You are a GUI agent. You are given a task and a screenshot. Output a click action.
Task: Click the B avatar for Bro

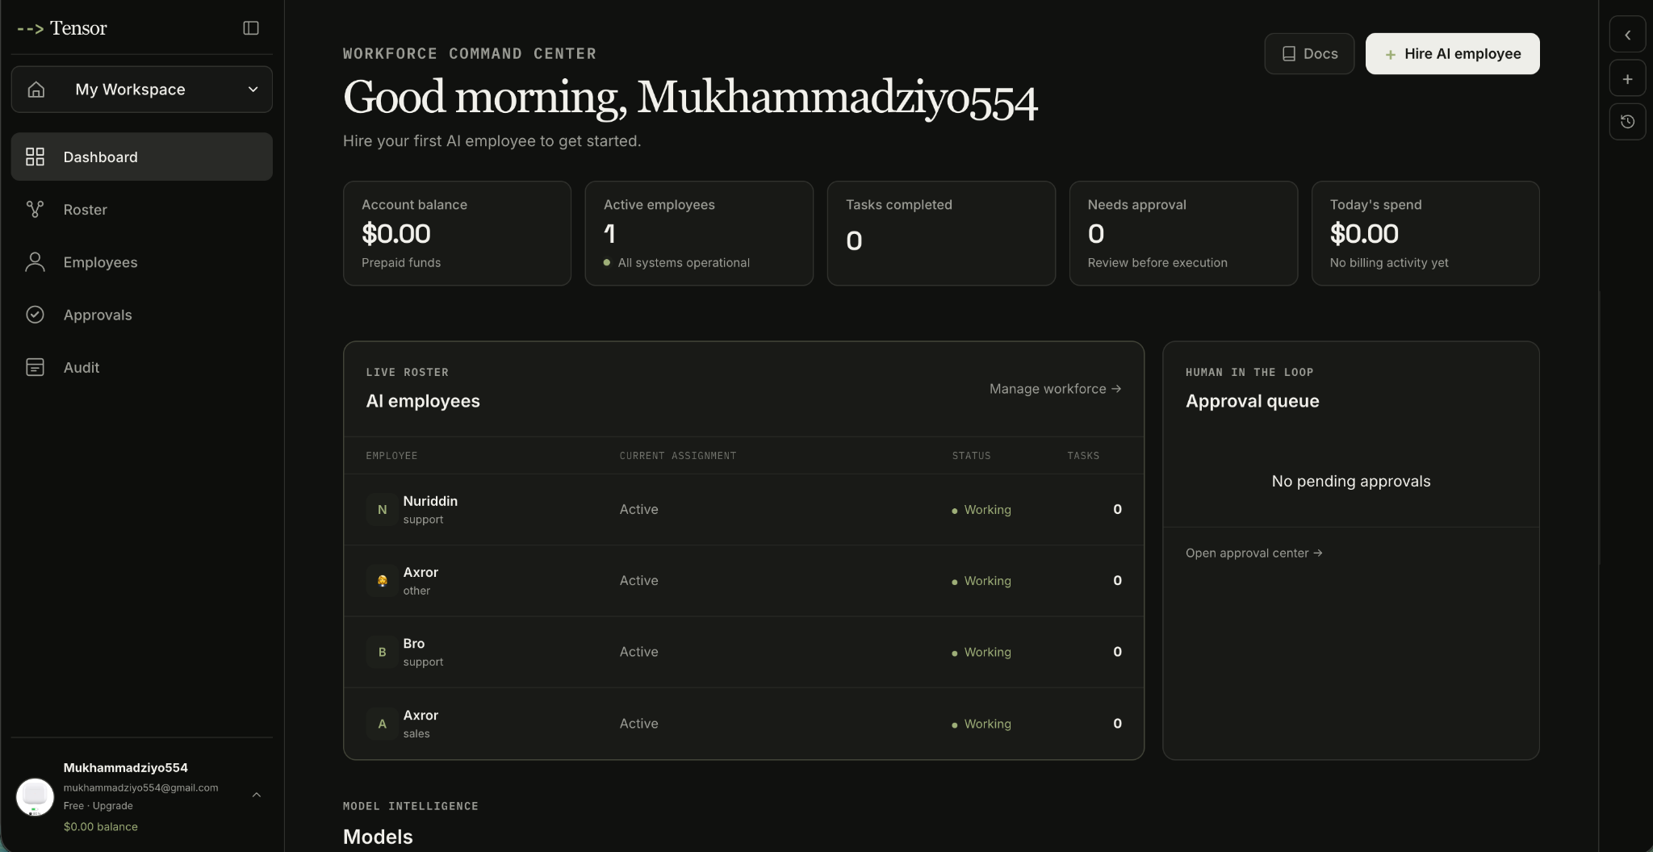coord(382,652)
